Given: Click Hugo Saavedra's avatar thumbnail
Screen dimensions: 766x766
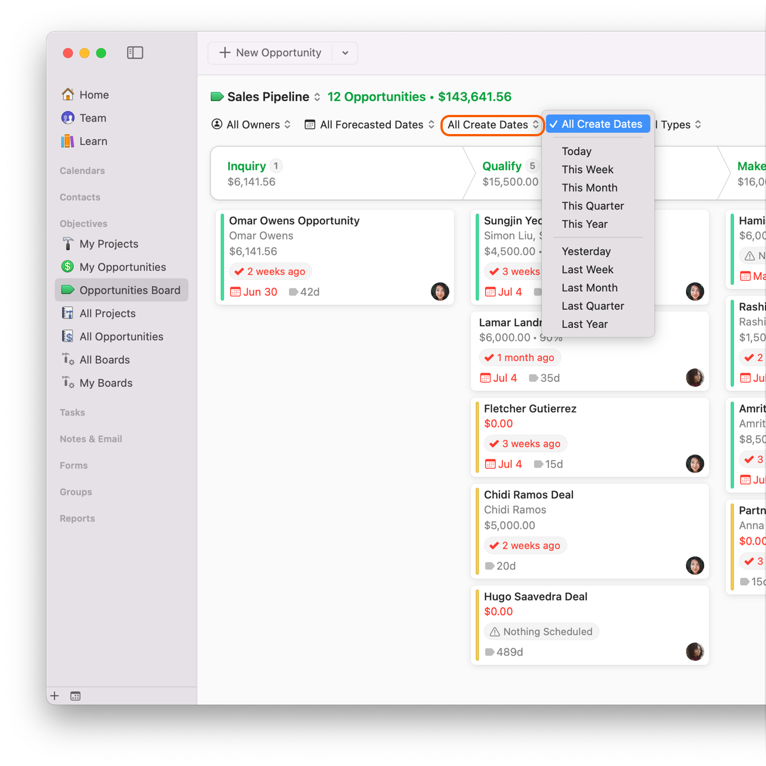Looking at the screenshot, I should (695, 652).
